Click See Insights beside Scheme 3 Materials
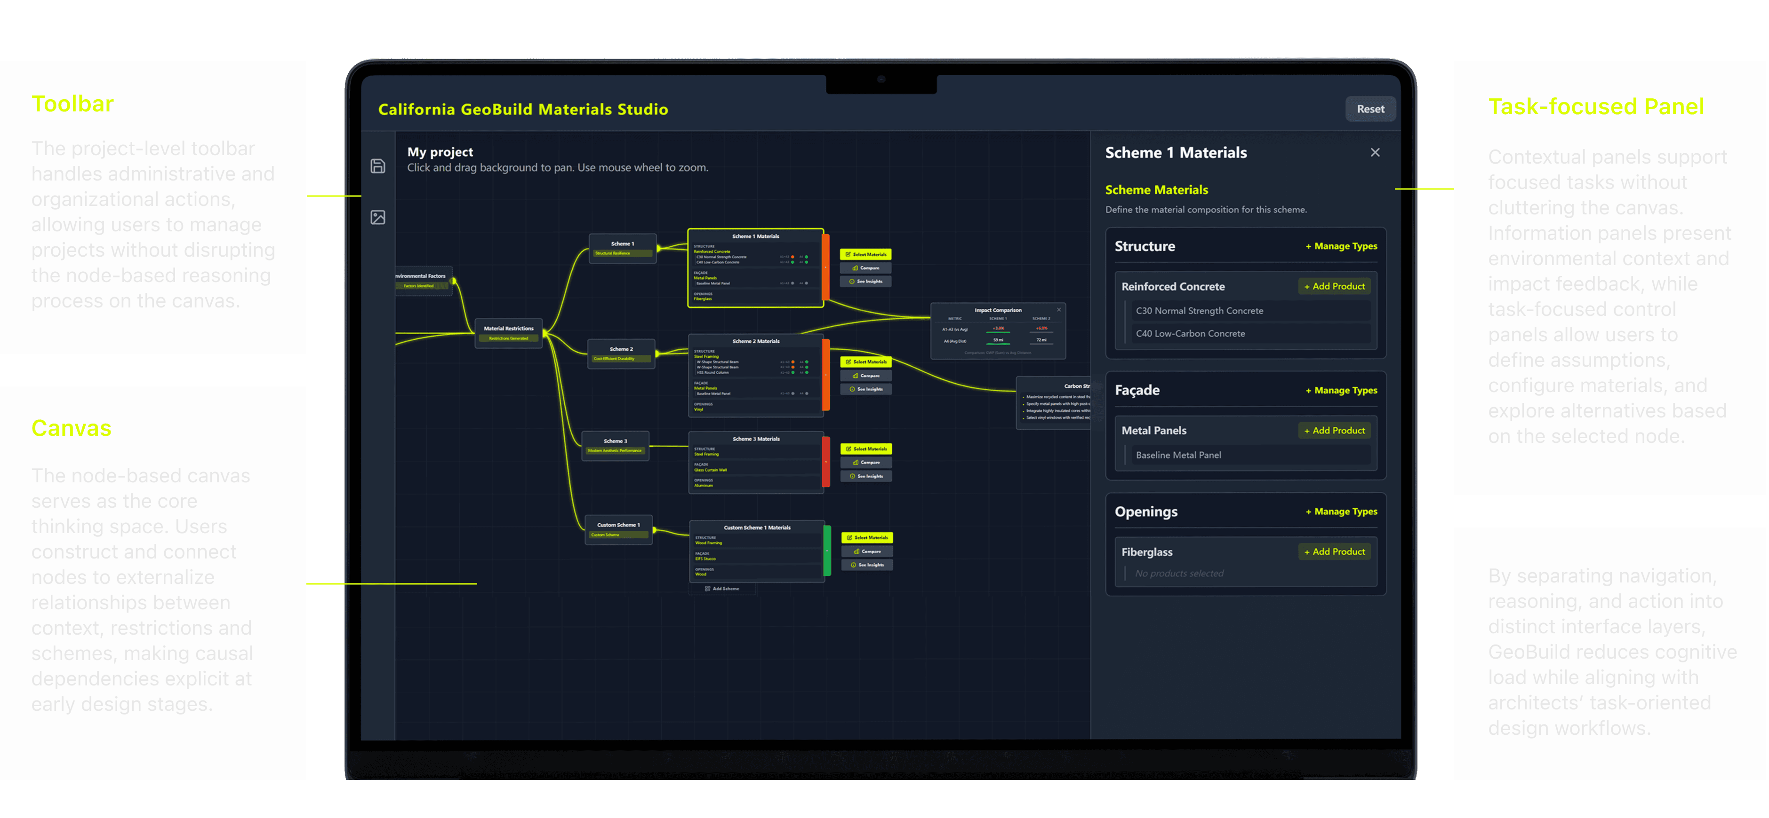 click(x=866, y=476)
